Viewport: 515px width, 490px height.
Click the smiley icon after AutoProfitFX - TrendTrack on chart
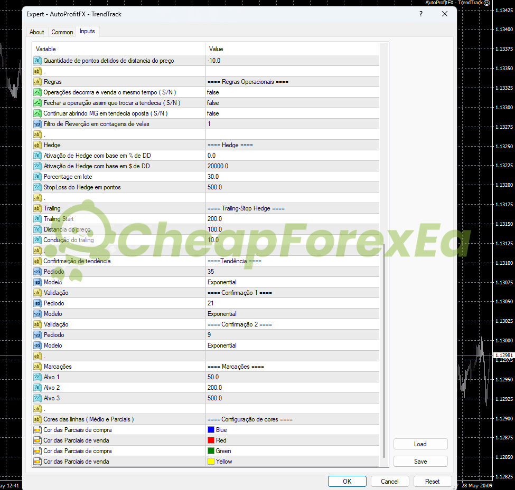[x=487, y=3]
